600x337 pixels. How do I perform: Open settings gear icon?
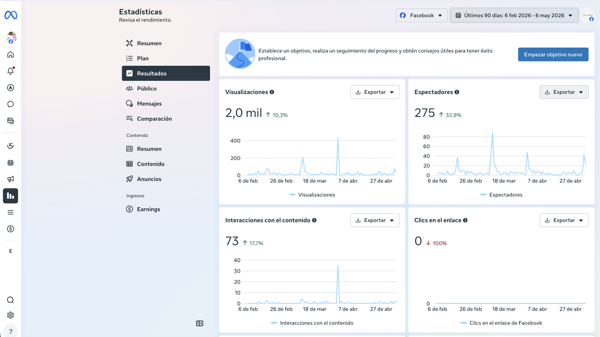tap(10, 315)
